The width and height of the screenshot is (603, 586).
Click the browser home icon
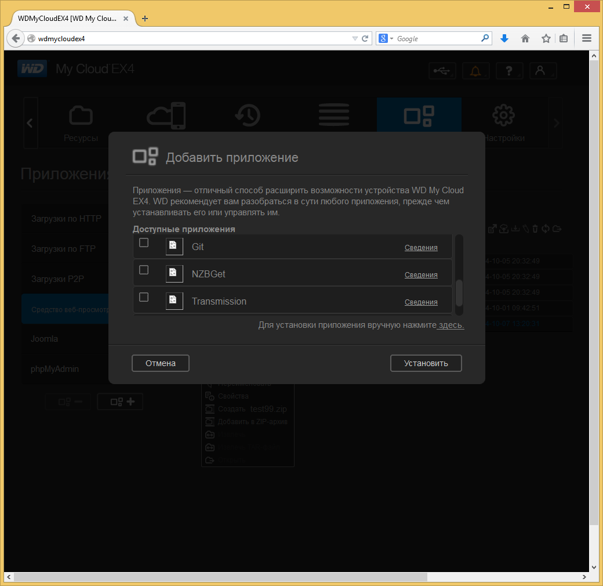[525, 38]
